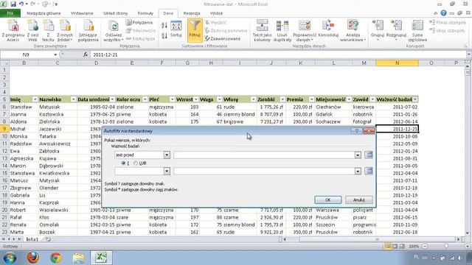
Task: Click Usuń duplikaty icon
Action: point(282,30)
